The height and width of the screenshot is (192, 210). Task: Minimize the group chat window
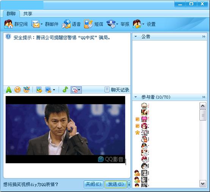tap(180, 4)
